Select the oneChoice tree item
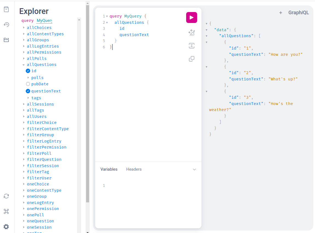The height and width of the screenshot is (233, 315). pos(38,184)
